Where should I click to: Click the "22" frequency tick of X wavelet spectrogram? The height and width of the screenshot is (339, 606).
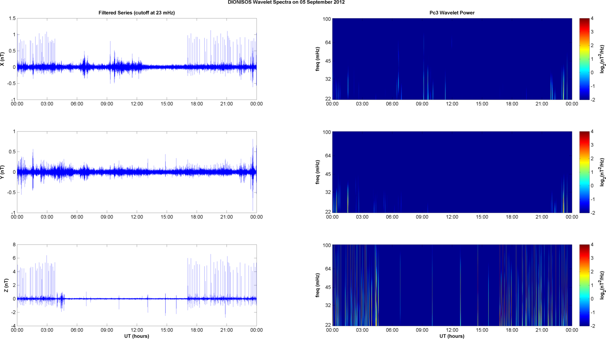(328, 99)
